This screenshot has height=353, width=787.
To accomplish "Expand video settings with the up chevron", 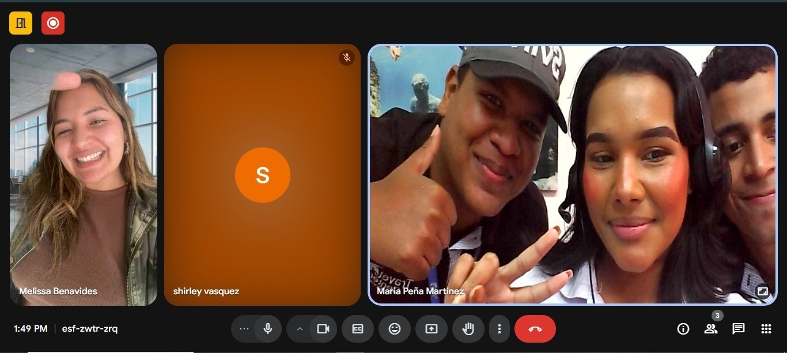I will tap(300, 329).
